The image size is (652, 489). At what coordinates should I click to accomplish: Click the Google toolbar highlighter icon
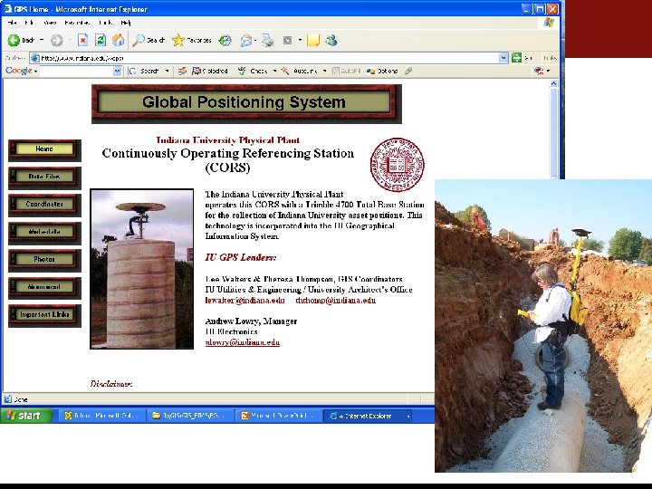(x=408, y=72)
